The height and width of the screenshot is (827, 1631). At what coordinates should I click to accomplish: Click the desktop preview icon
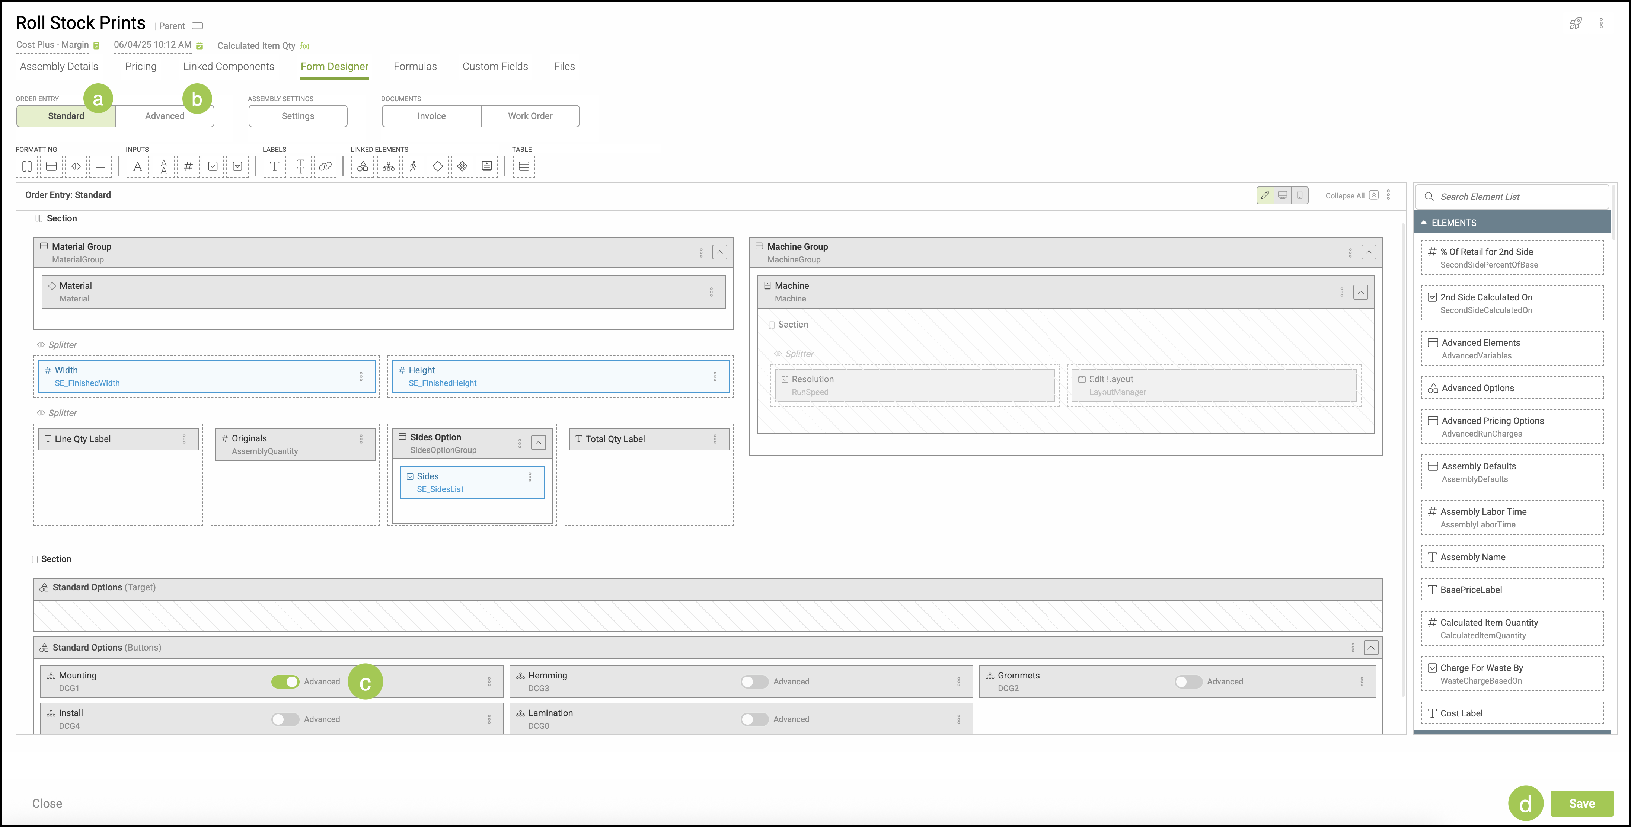pyautogui.click(x=1282, y=195)
